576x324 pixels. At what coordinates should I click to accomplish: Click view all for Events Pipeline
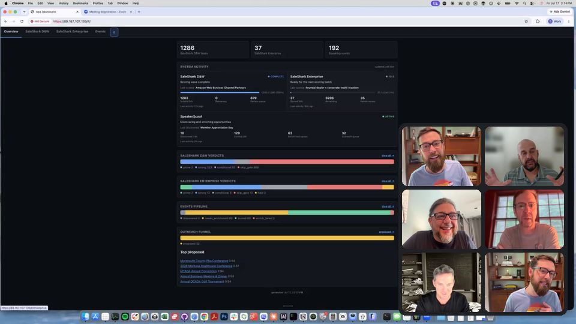pyautogui.click(x=388, y=206)
